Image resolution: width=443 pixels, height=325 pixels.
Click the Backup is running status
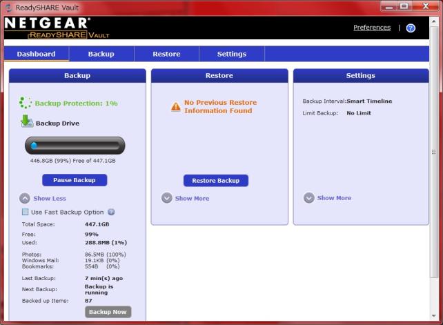pyautogui.click(x=99, y=289)
